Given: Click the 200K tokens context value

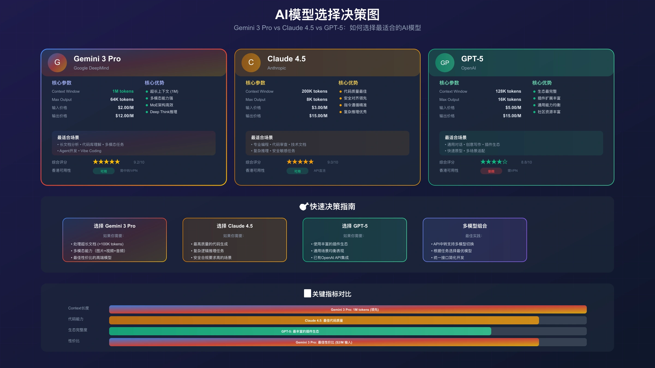Looking at the screenshot, I should pos(314,91).
